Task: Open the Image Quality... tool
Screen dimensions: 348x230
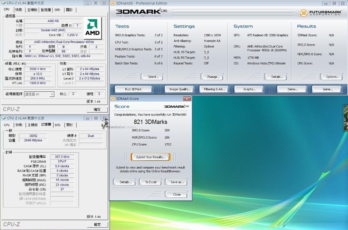Action: (180, 89)
